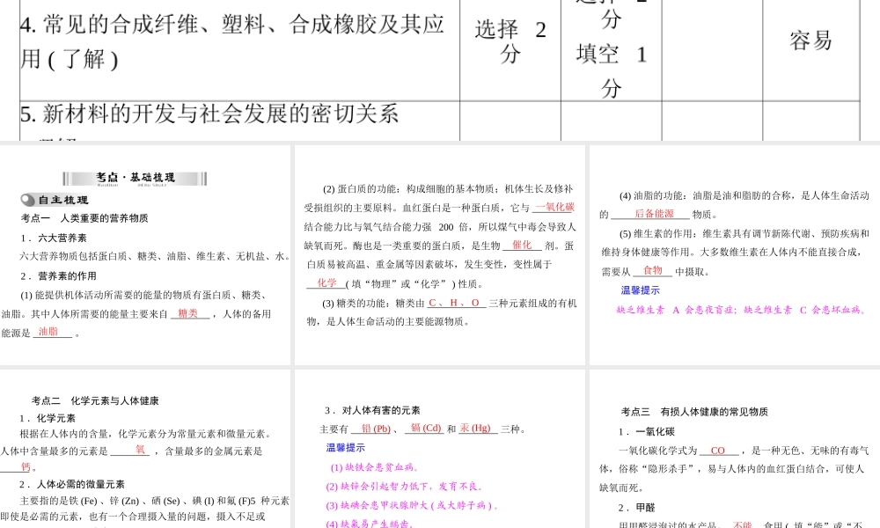
Task: Click the subheading 2. 甲醛
Action: point(636,508)
